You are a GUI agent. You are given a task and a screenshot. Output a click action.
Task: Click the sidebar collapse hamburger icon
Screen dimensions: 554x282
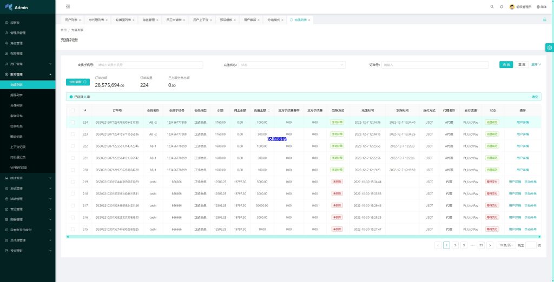pos(68,6)
